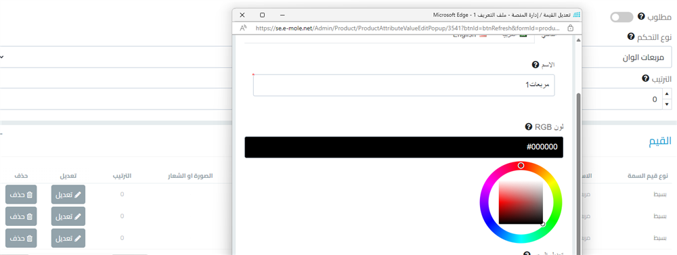Show help icon beside مطلوب label
The height and width of the screenshot is (255, 677).
click(641, 17)
